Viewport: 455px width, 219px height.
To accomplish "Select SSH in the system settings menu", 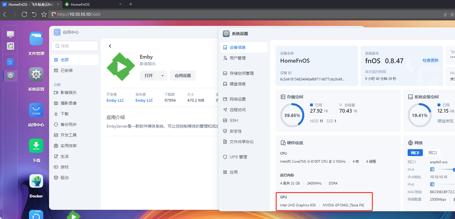I will [x=234, y=120].
